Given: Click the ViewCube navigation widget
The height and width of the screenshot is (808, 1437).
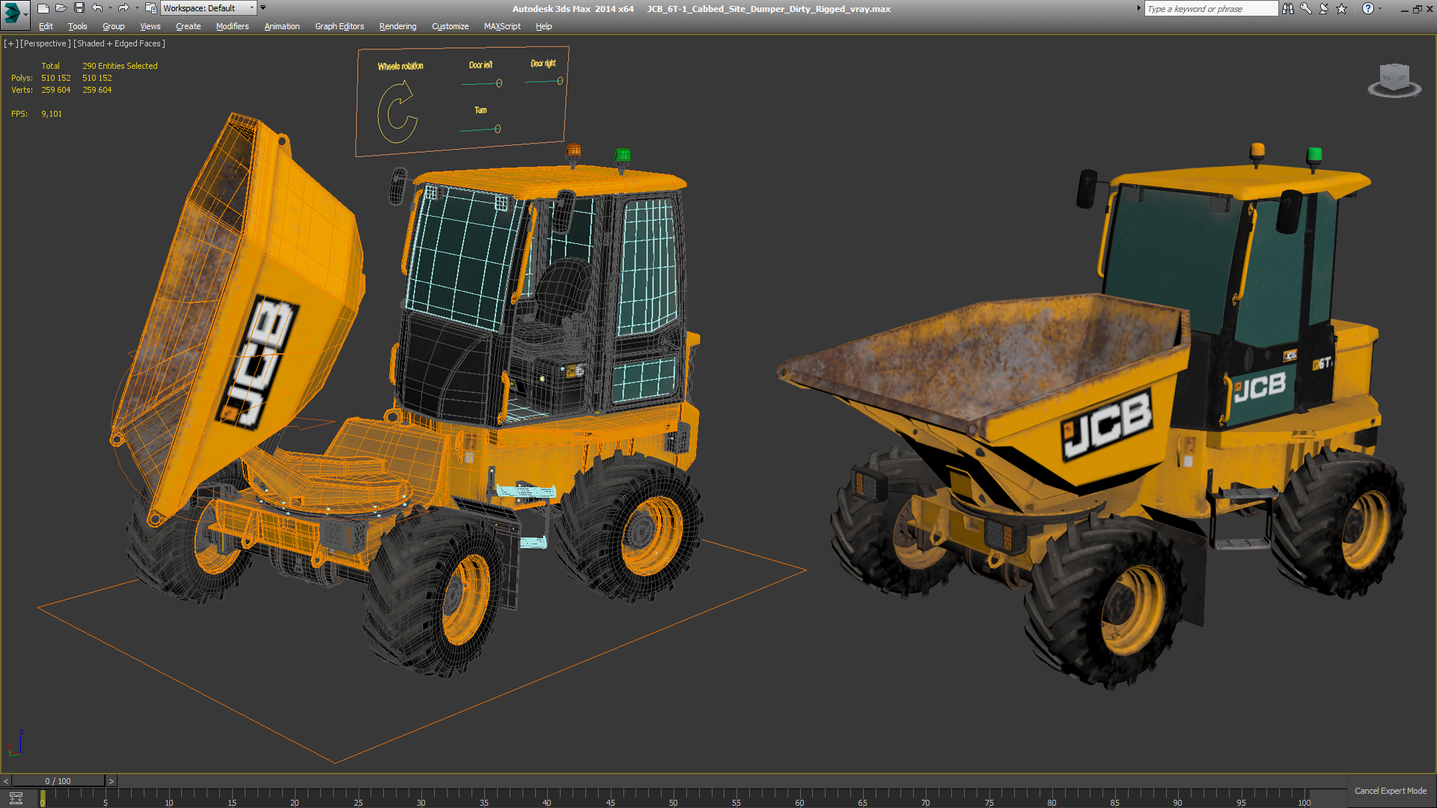Looking at the screenshot, I should (1394, 81).
